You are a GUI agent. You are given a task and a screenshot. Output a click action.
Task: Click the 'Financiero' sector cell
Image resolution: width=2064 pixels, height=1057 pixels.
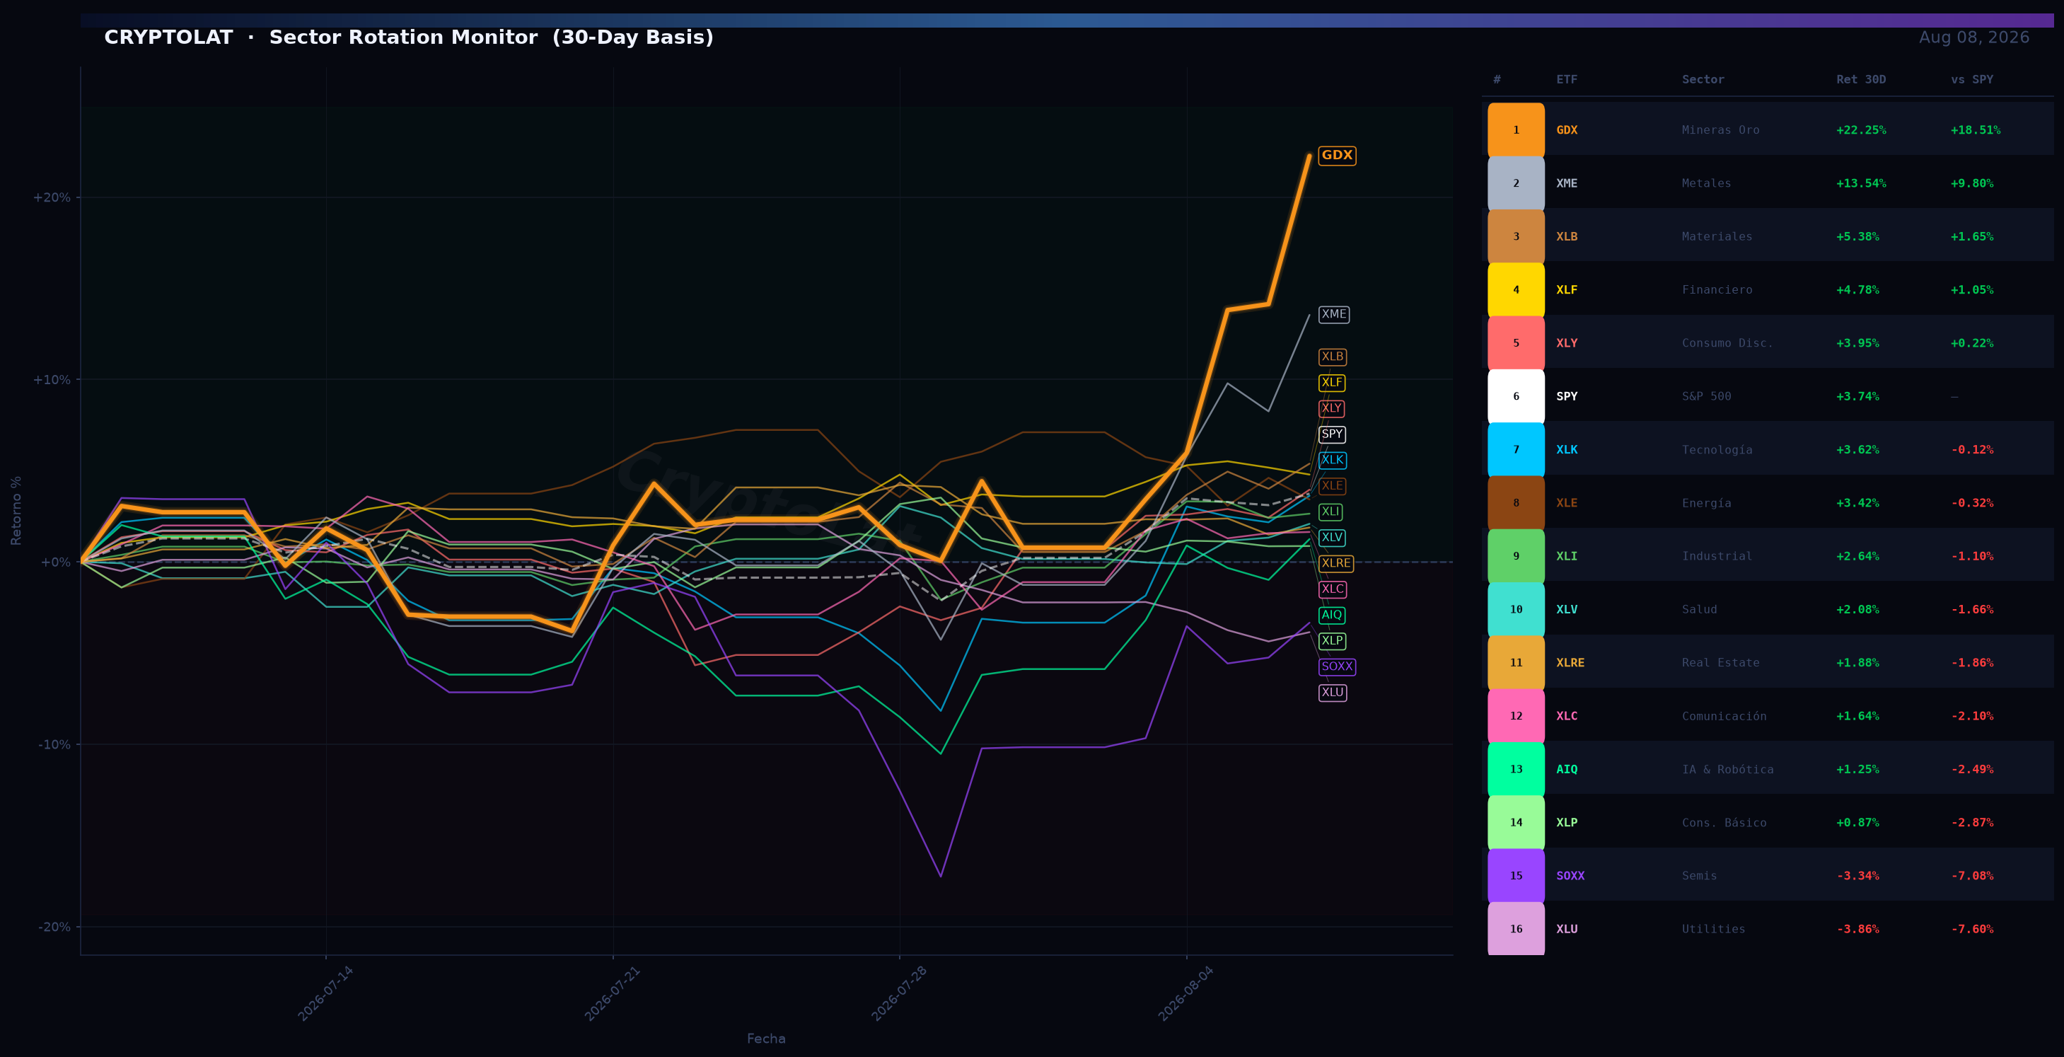pyautogui.click(x=1717, y=290)
